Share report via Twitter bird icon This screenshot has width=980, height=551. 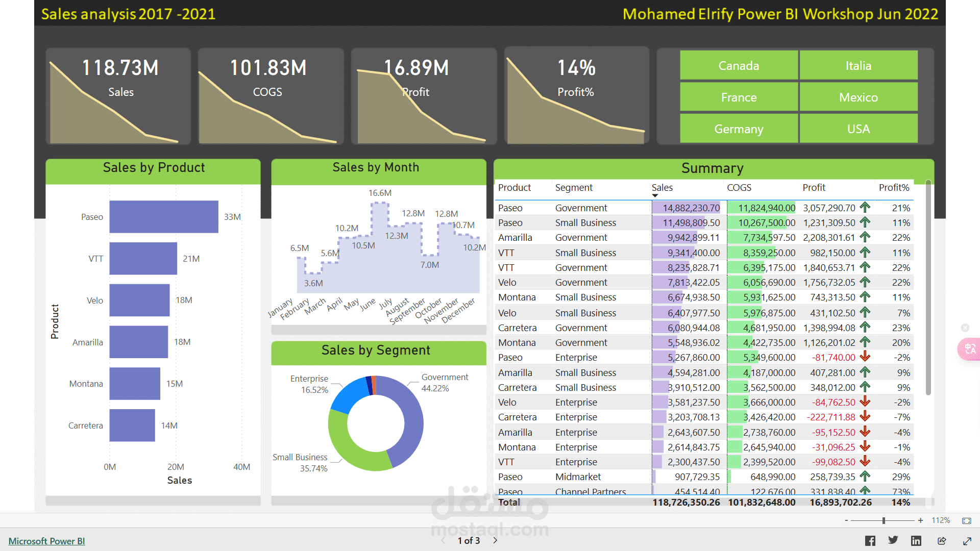[893, 540]
